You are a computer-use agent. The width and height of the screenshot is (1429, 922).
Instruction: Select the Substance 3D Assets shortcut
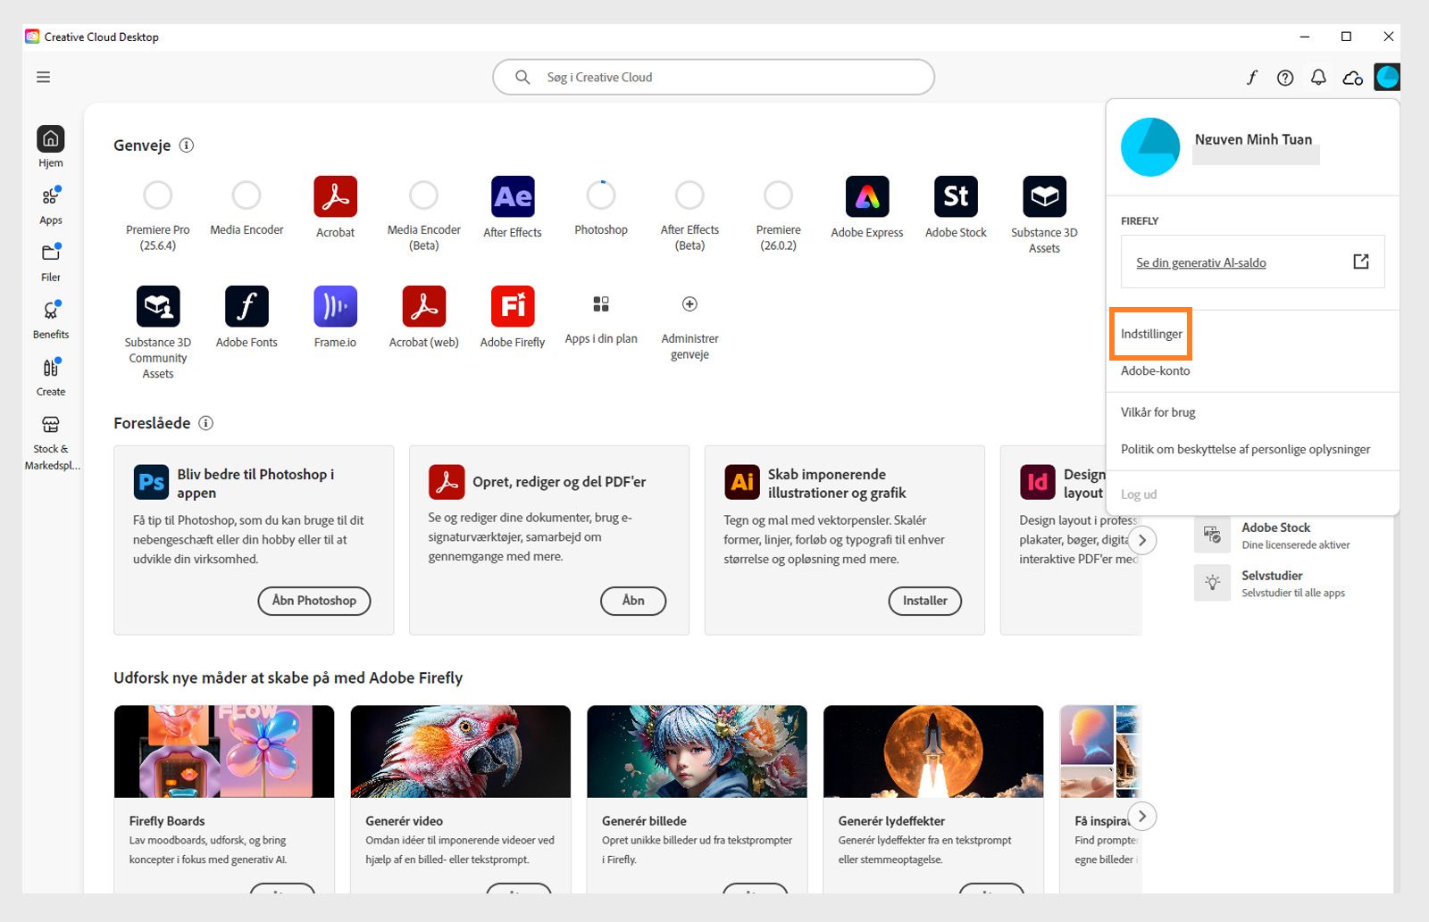coord(1043,196)
